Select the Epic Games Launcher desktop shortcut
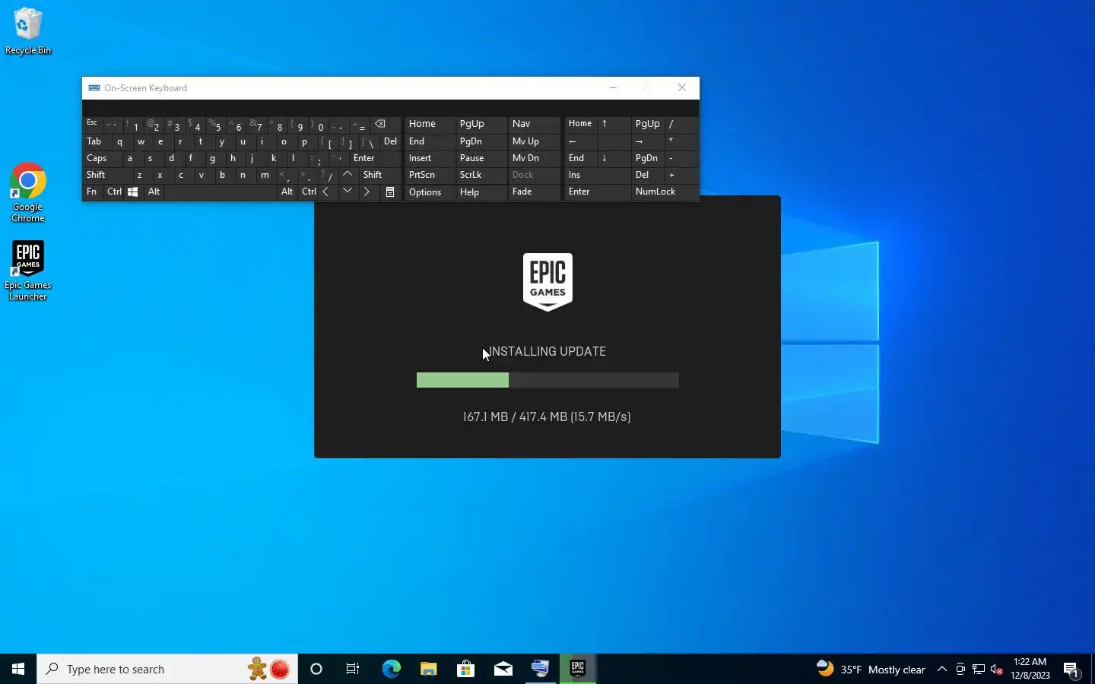 pos(28,271)
